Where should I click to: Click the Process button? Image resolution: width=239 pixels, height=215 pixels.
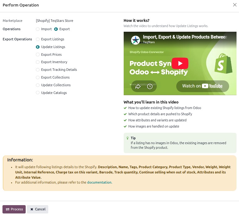click(x=14, y=209)
